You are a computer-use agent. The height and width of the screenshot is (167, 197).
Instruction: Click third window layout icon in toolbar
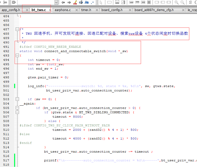tap(143, 2)
